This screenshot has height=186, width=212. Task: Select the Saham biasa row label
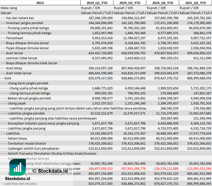[x=17, y=138]
